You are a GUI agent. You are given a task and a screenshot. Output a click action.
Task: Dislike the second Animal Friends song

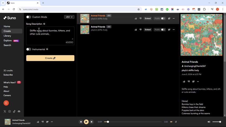140,30
